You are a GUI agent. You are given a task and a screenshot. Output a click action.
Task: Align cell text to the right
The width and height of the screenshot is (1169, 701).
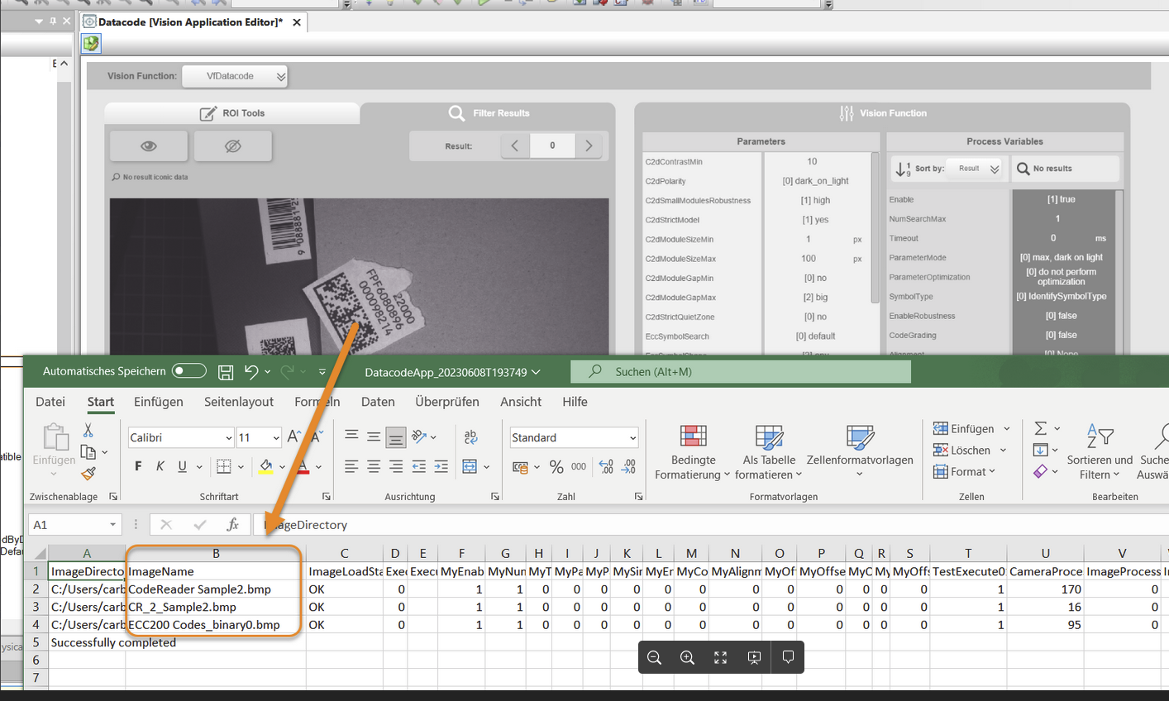(396, 467)
